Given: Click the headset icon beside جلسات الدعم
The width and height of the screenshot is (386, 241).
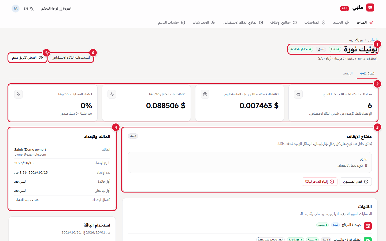Looking at the screenshot, I should [x=183, y=22].
